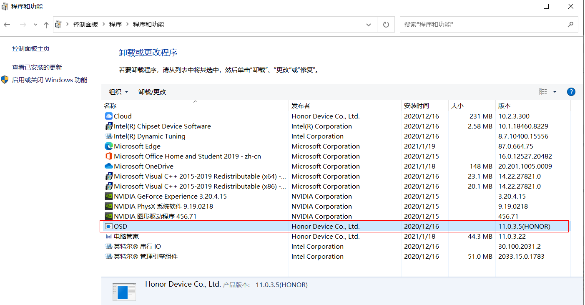Viewport: 585px width, 305px height.
Task: Click the Cloud app icon in list
Action: (x=108, y=116)
